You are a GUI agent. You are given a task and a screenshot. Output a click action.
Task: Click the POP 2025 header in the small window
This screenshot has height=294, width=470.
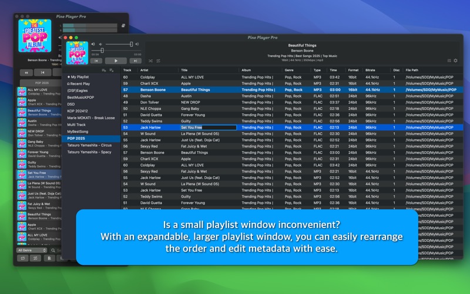(42, 83)
